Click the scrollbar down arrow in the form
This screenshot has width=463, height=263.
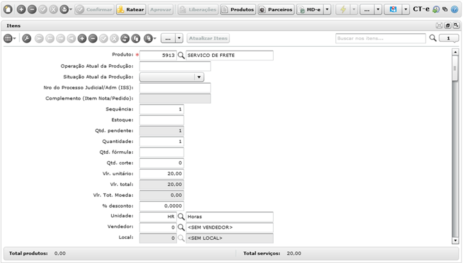[x=455, y=240]
